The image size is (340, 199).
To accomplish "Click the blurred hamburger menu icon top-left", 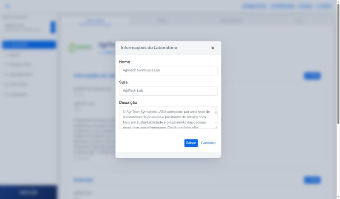I will click(x=8, y=6).
